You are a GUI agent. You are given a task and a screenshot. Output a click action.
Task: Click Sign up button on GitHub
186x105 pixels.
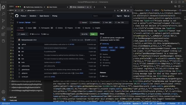coord(127,16)
